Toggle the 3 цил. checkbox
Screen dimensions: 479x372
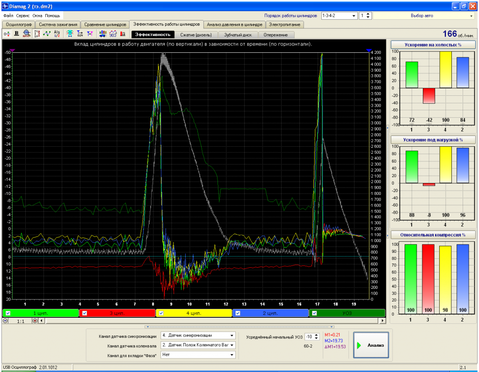[85, 313]
